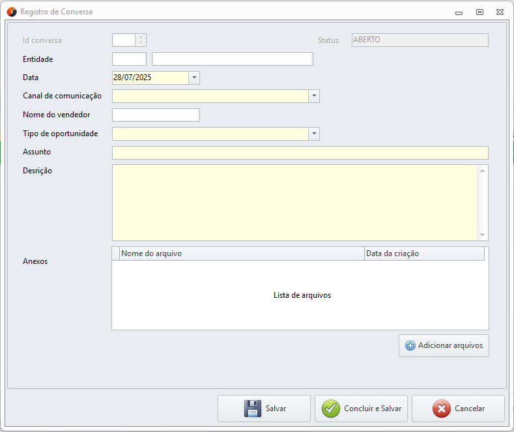Screen dimensions: 514x432
Task: Cancel the conversation record form
Action: click(458, 409)
